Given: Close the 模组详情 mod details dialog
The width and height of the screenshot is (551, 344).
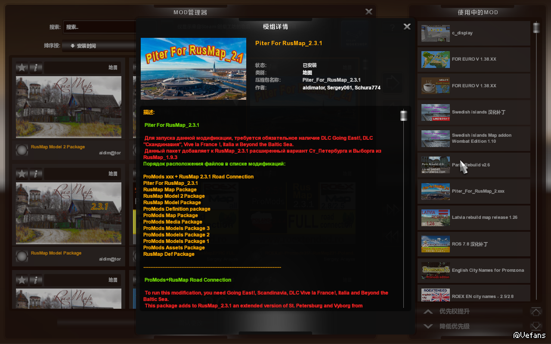Looking at the screenshot, I should (x=407, y=27).
